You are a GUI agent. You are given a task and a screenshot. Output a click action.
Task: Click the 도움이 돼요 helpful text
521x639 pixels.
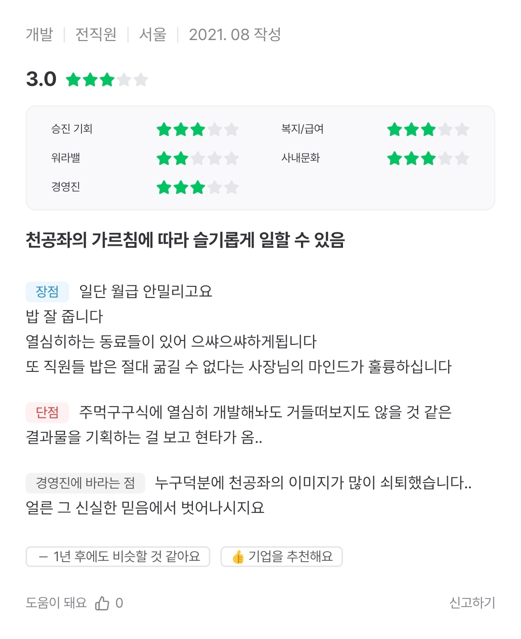tap(56, 603)
